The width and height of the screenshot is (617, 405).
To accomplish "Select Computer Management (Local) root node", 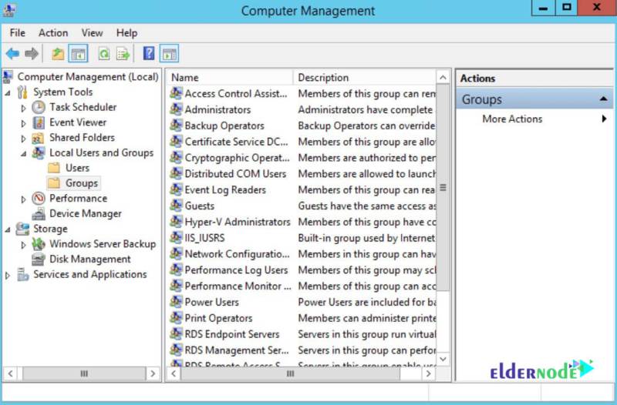I will coord(88,77).
